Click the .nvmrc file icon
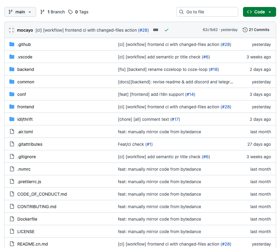The height and width of the screenshot is (248, 277). (12, 169)
